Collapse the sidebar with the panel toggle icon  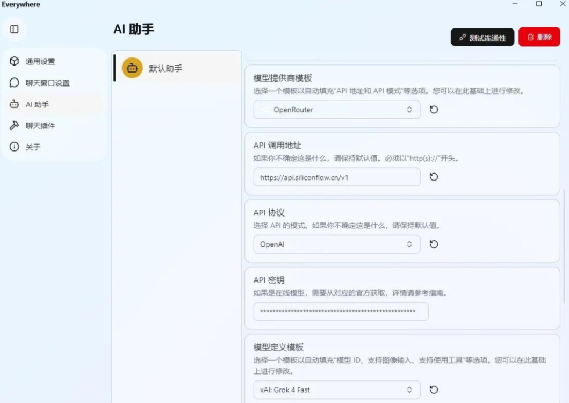pyautogui.click(x=15, y=29)
